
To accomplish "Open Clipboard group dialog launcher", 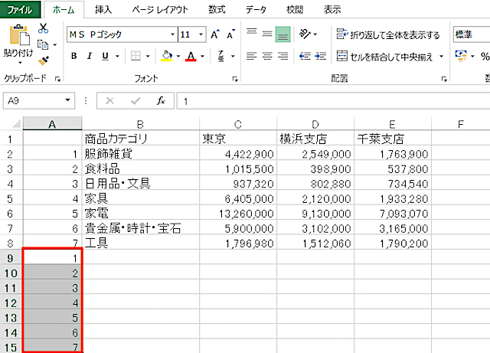I will coord(57,79).
